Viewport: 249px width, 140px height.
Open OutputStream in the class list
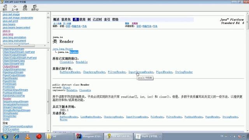tap(11, 66)
